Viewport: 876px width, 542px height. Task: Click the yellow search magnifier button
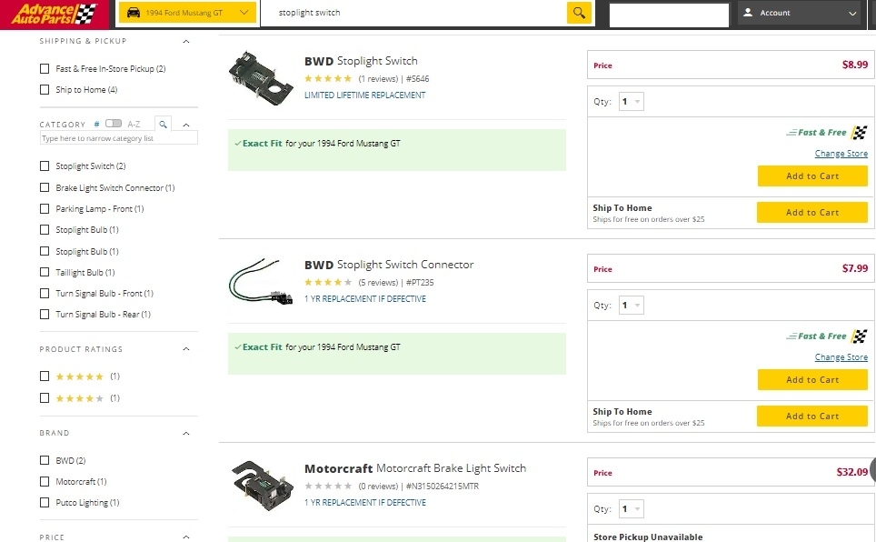[579, 13]
